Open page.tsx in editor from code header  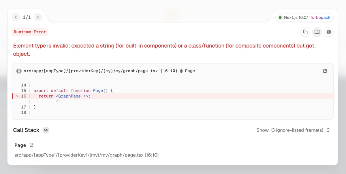325,71
